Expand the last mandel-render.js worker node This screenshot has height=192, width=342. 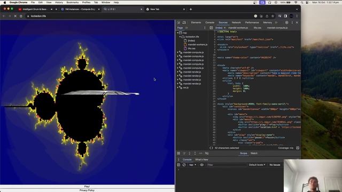point(178,84)
